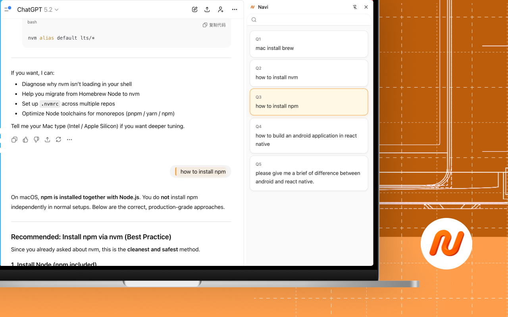
Task: Add collaborators with the person-plus icon
Action: [x=221, y=9]
